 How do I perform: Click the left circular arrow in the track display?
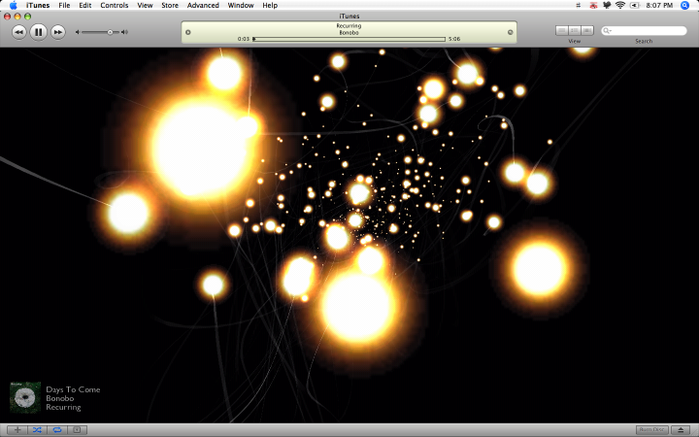click(x=188, y=32)
